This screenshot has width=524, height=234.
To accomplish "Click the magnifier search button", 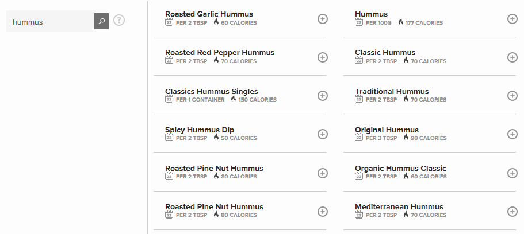I will click(x=102, y=21).
